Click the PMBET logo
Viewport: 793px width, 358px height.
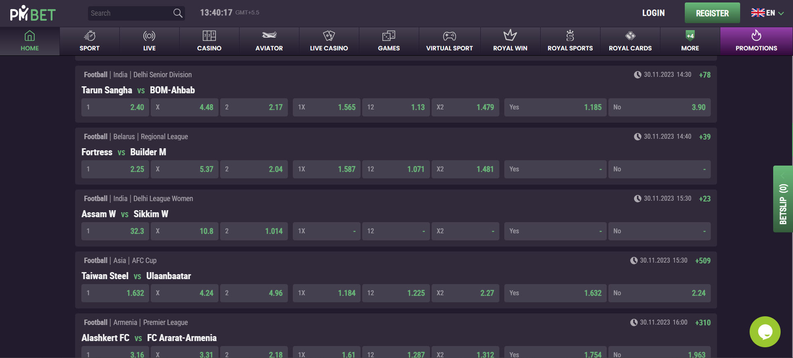pos(33,14)
